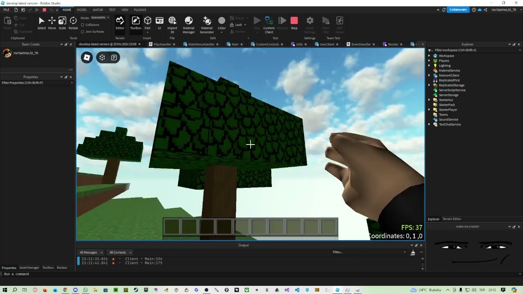Expand the StarterPlayer node
This screenshot has width=523, height=294.
pos(429,110)
